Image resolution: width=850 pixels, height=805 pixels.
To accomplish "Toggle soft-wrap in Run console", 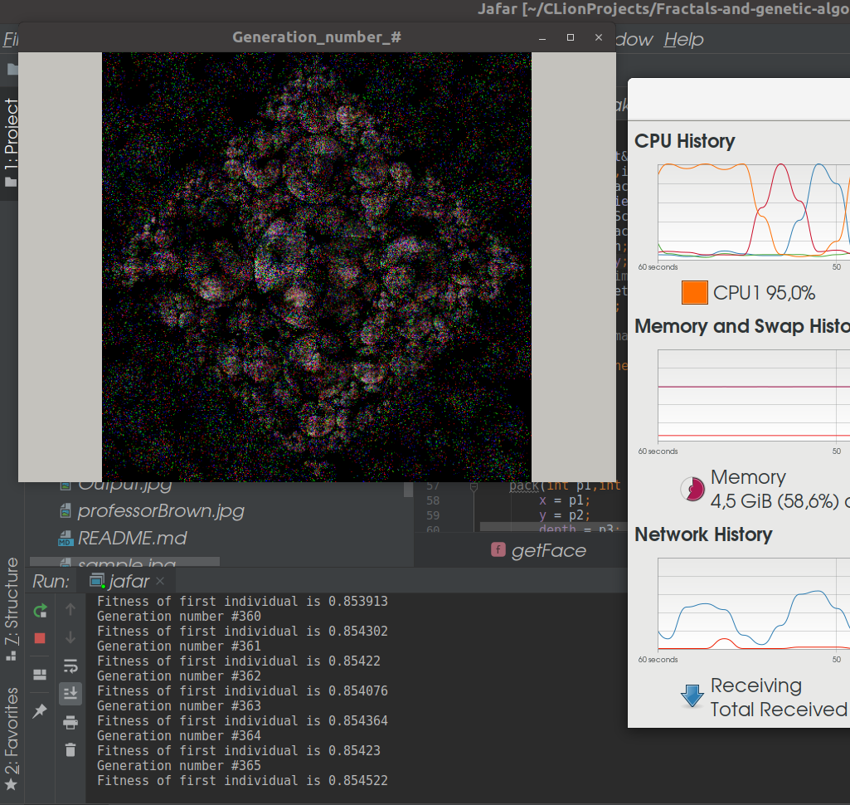I will coord(70,666).
